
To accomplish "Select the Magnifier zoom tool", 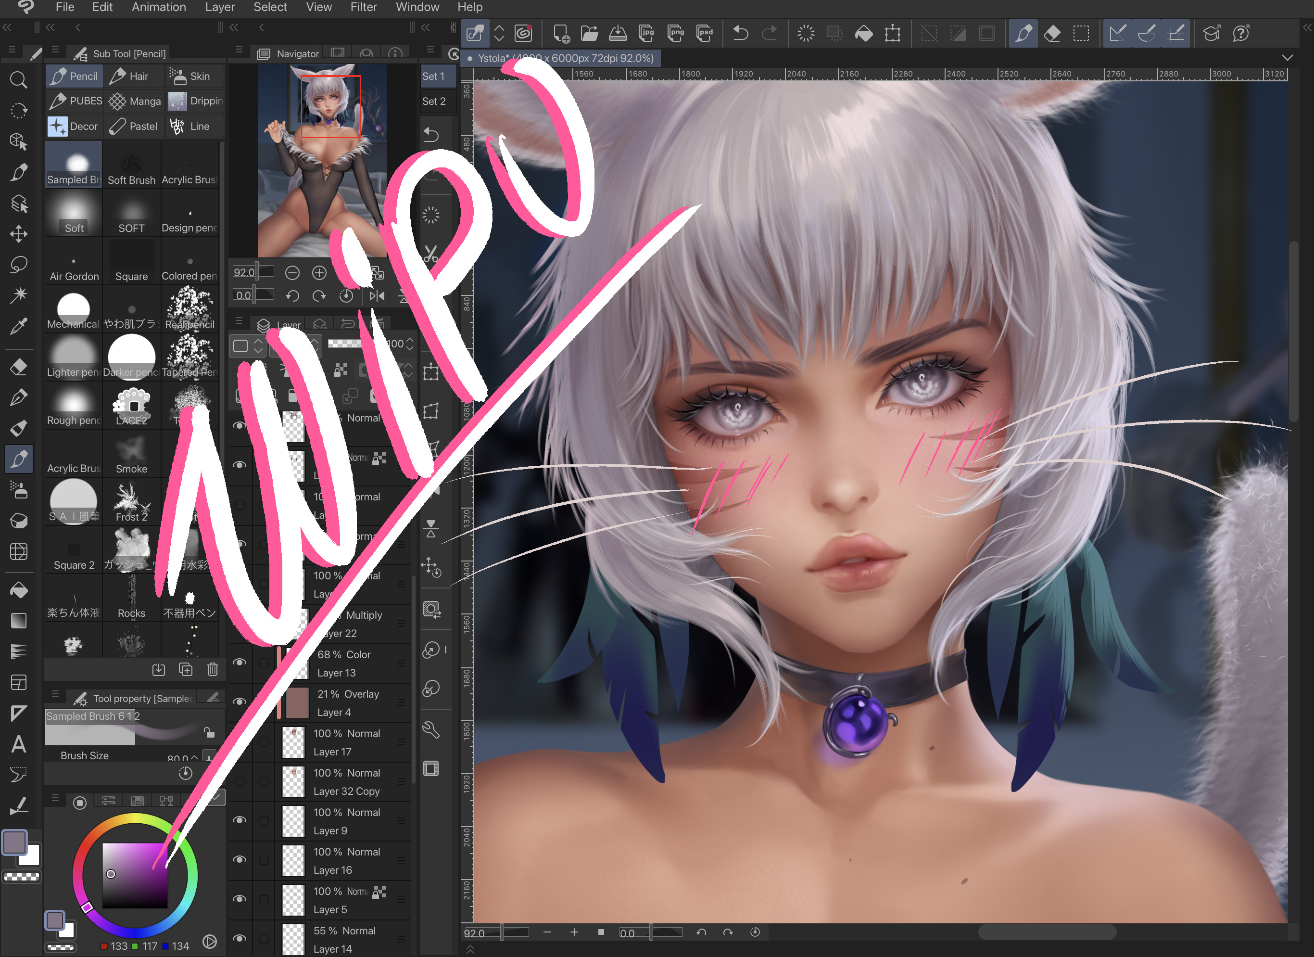I will [19, 79].
